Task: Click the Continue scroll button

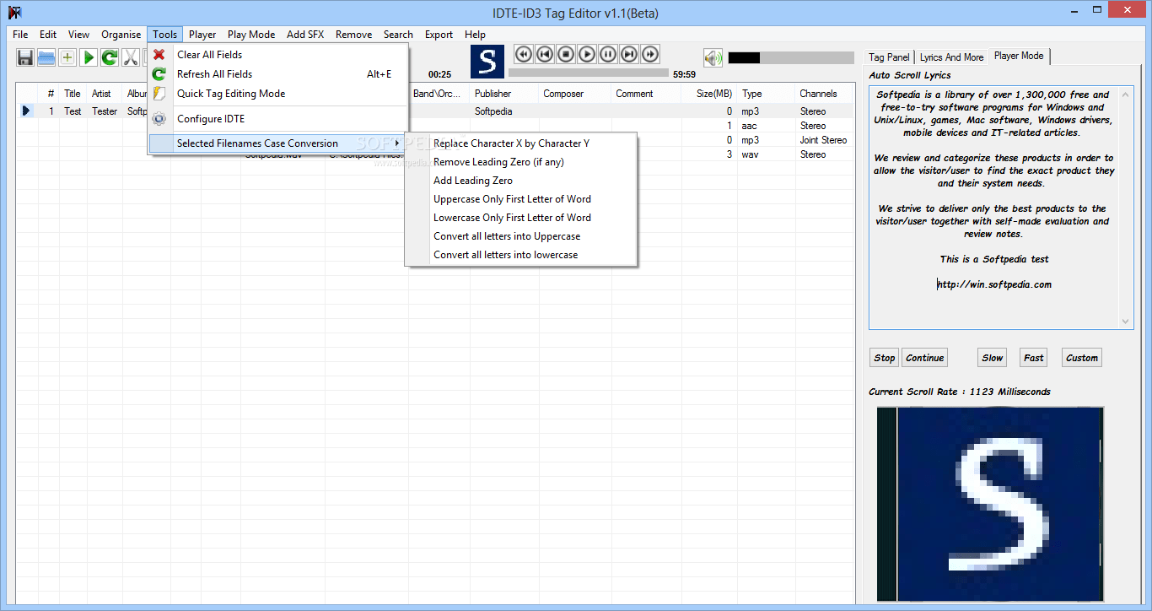Action: [x=924, y=357]
